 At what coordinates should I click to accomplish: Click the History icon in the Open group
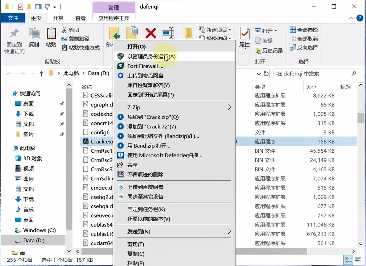[258, 51]
